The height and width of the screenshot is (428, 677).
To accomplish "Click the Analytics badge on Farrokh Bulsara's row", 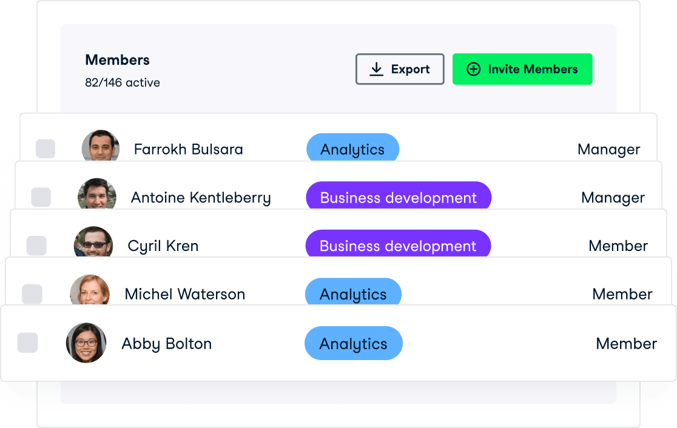I will (x=352, y=149).
